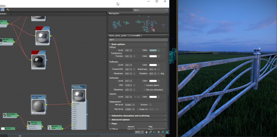Click the Navigator graph overview
The image size is (277, 137).
pyautogui.click(x=138, y=24)
